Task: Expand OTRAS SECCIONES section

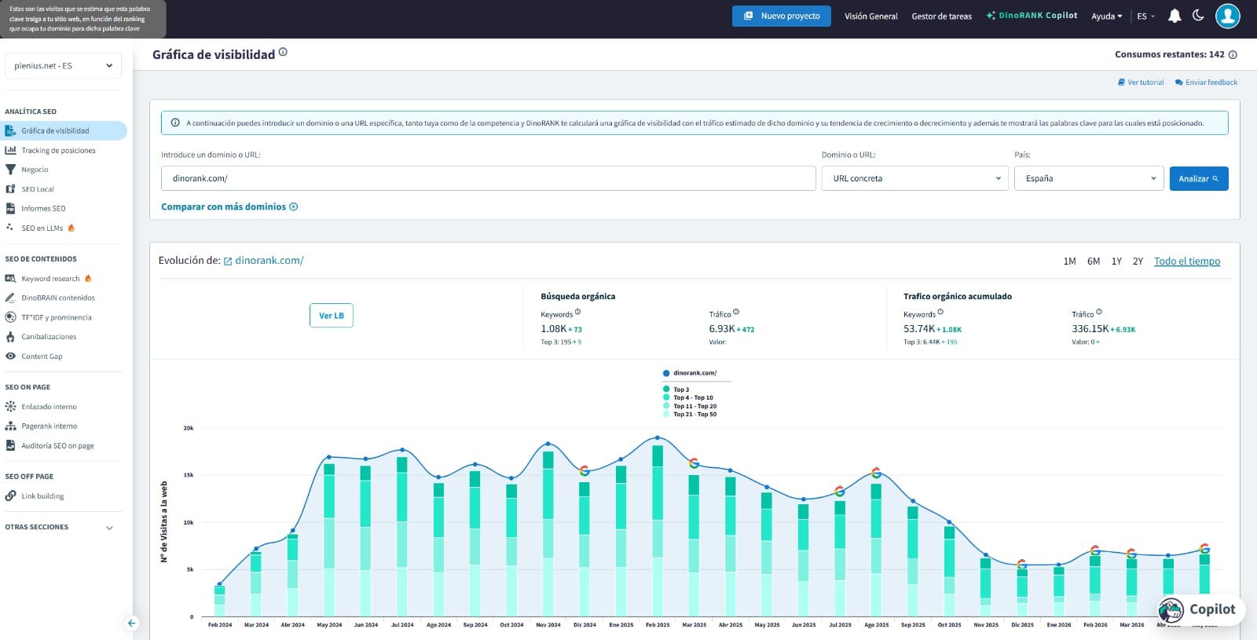Action: 109,528
